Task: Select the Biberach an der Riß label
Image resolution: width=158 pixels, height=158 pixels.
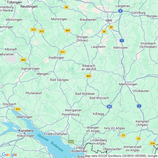Action: pyautogui.click(x=89, y=67)
